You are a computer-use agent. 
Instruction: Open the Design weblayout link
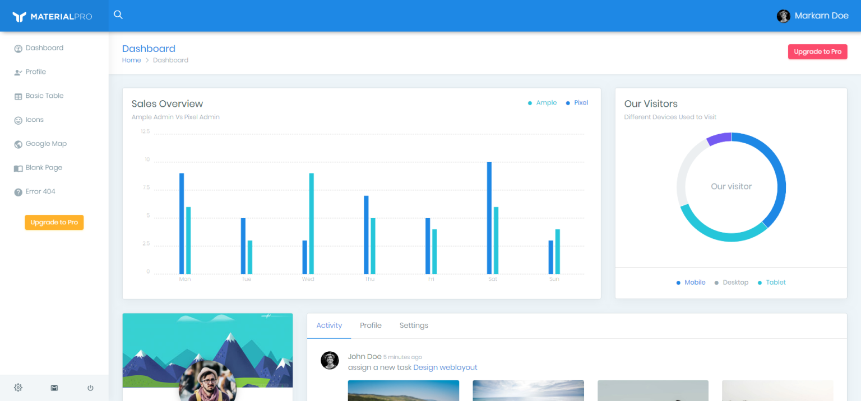(x=445, y=367)
